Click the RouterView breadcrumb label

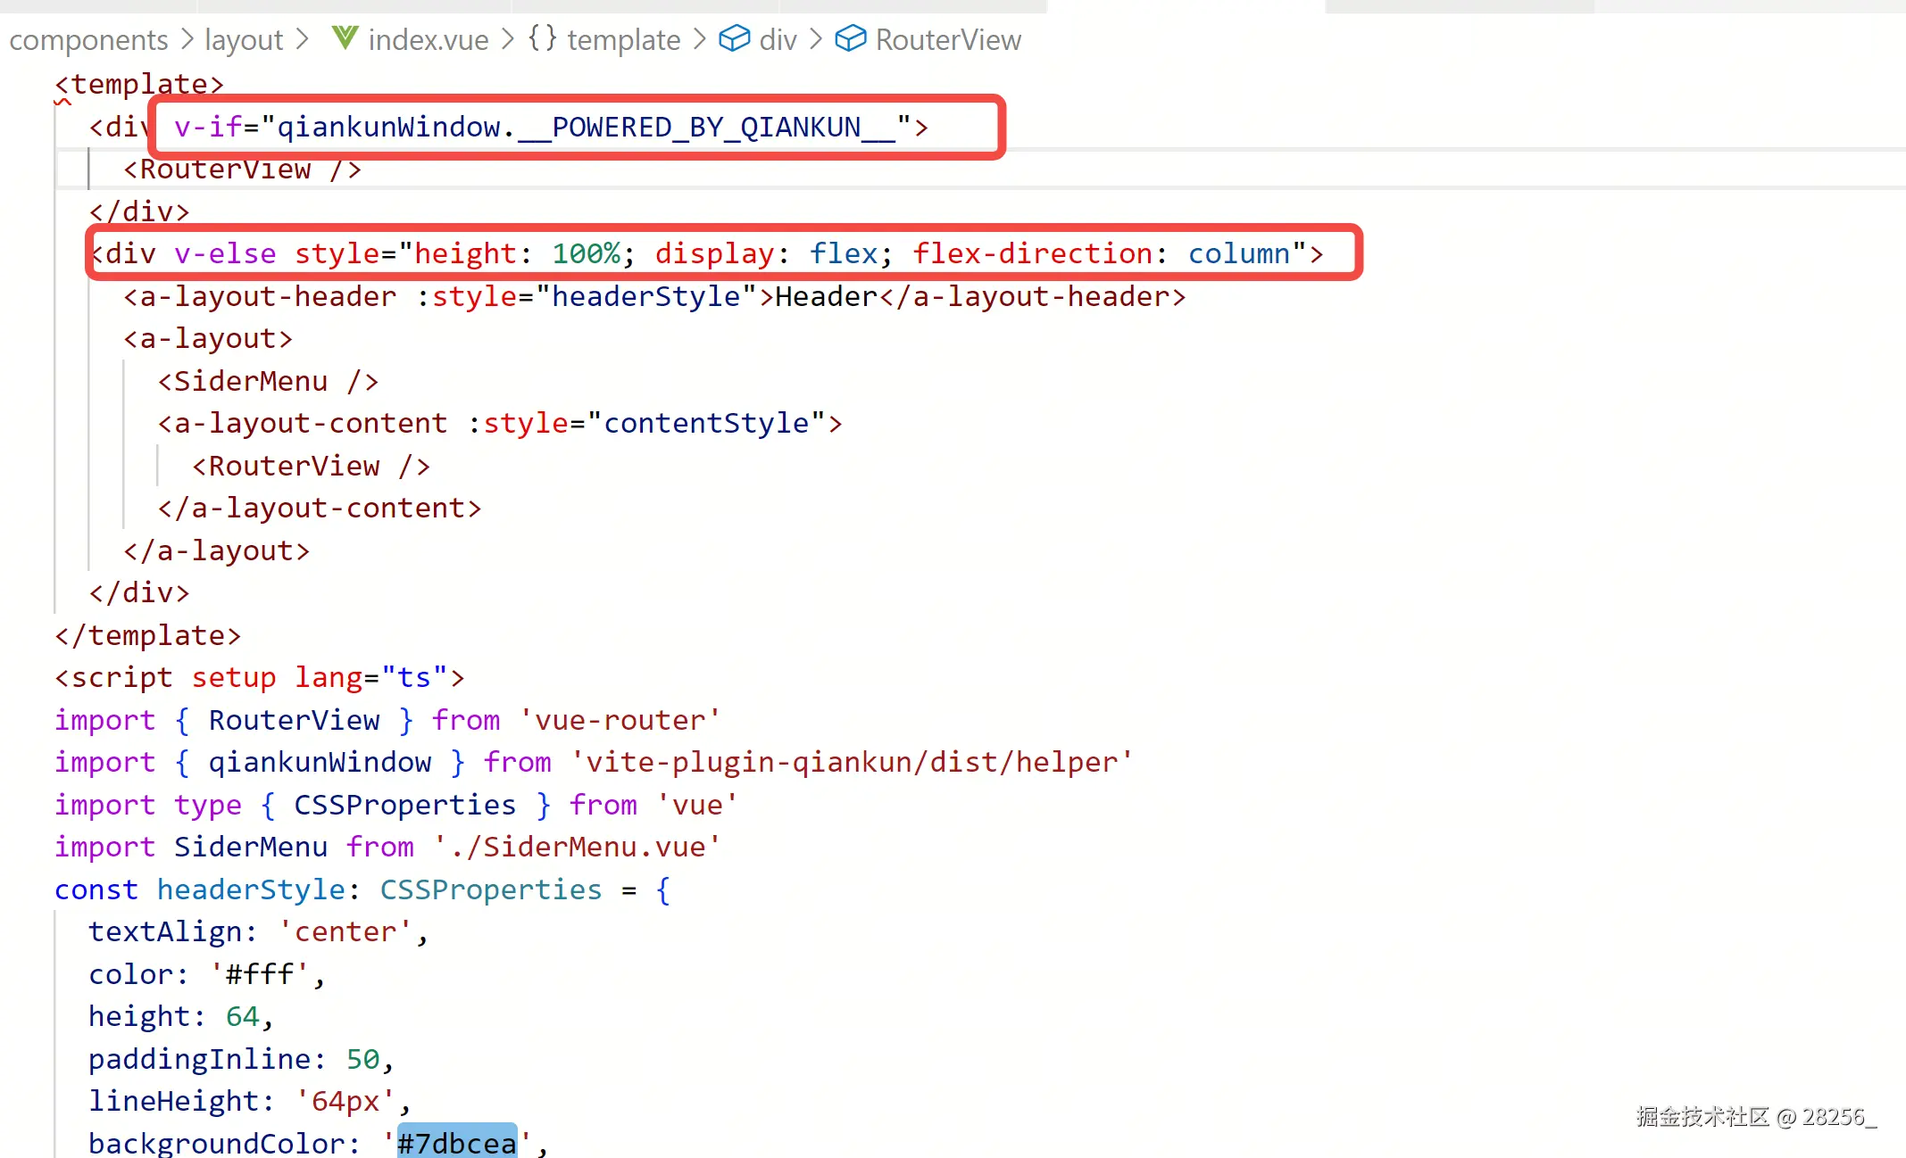point(948,40)
